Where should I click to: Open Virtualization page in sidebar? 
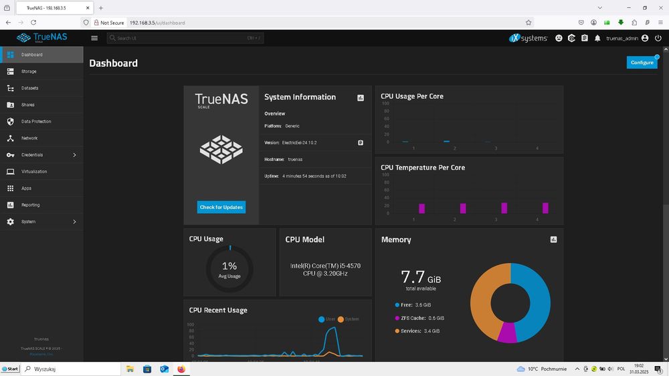coord(41,172)
